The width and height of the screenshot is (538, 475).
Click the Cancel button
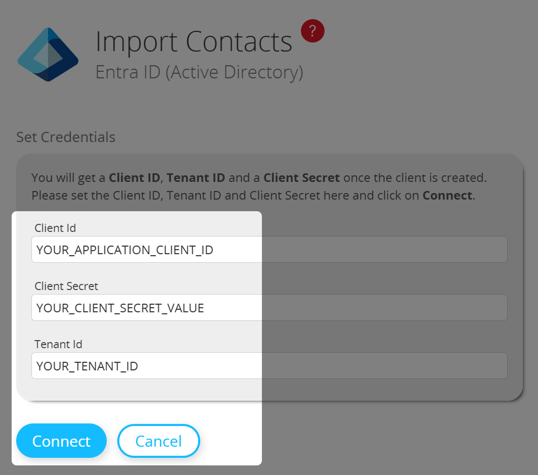(158, 441)
